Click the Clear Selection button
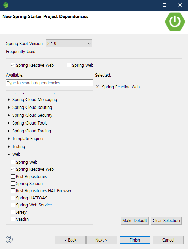 click(x=166, y=220)
